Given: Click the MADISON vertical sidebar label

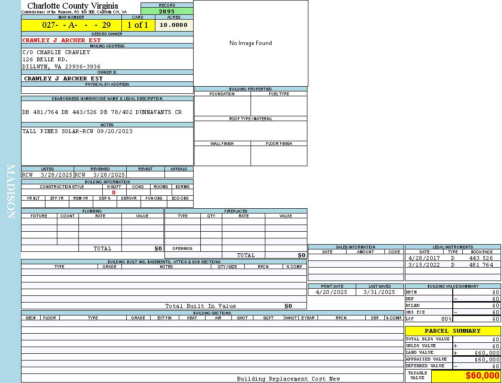Looking at the screenshot, I should pos(11,191).
